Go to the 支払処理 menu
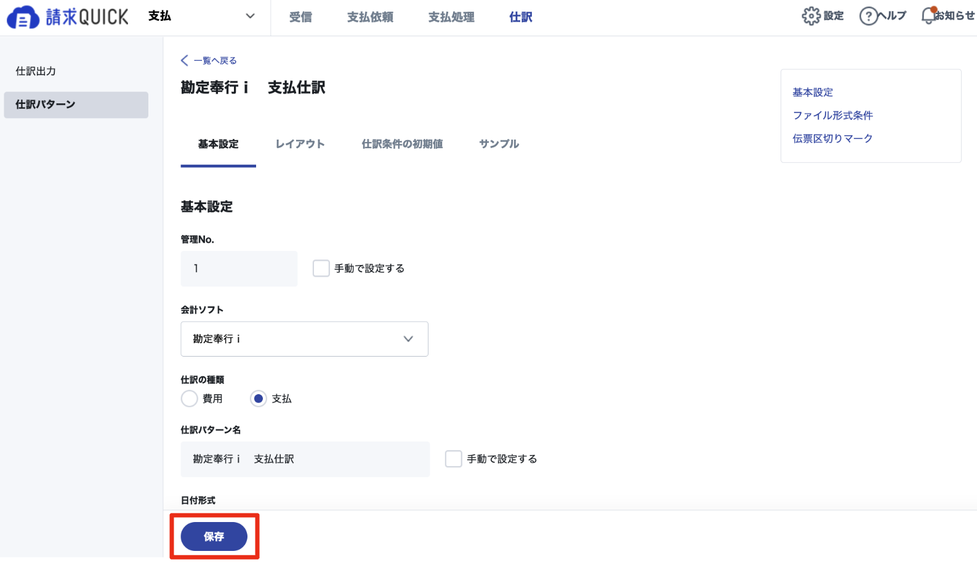977x562 pixels. pyautogui.click(x=451, y=17)
